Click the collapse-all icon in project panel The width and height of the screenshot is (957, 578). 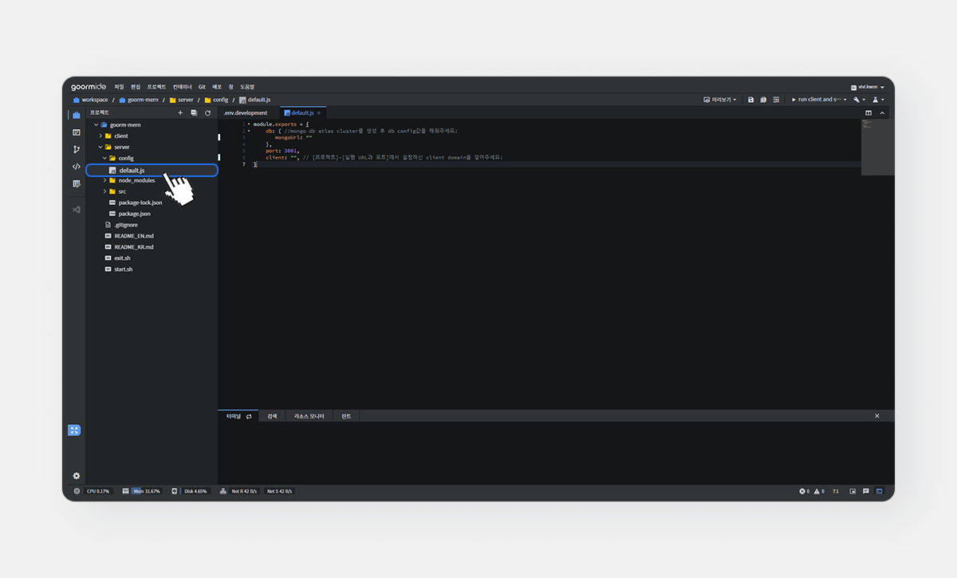194,113
